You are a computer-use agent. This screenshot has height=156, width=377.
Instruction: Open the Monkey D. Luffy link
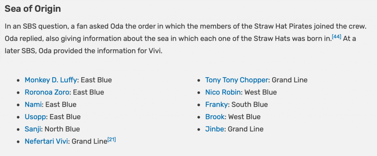pos(51,80)
